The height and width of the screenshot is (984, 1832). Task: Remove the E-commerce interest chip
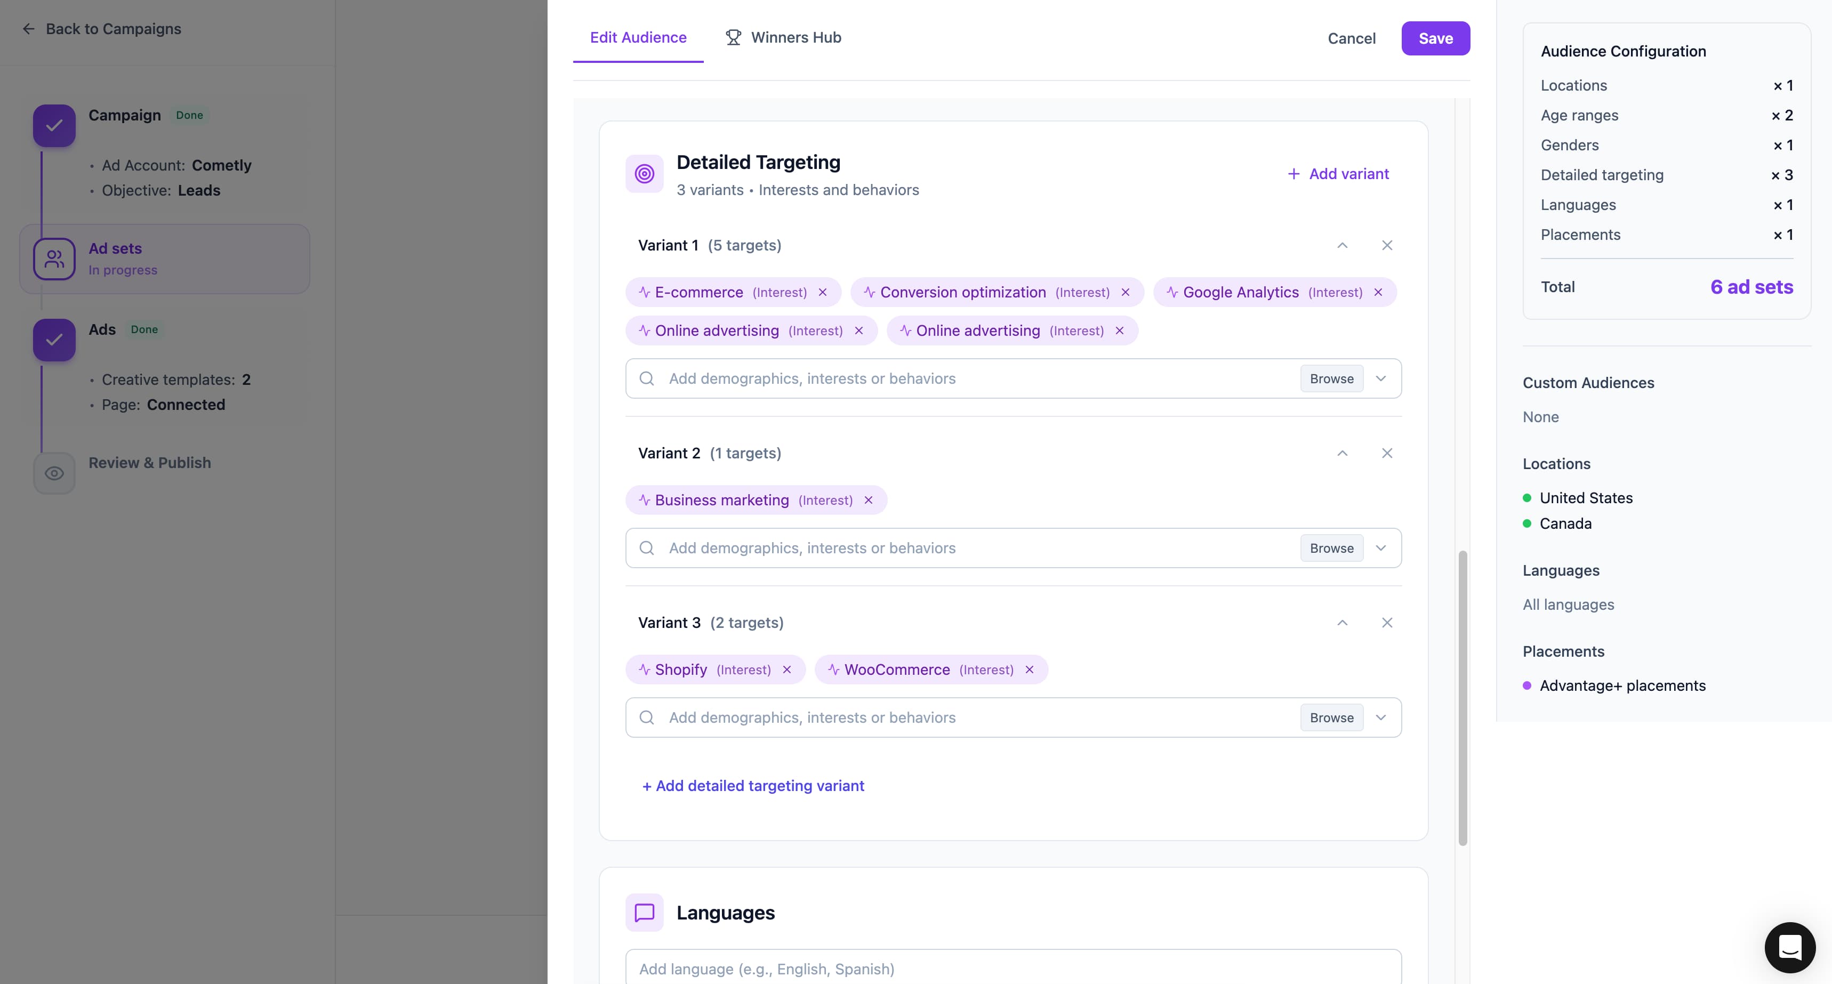(x=823, y=292)
